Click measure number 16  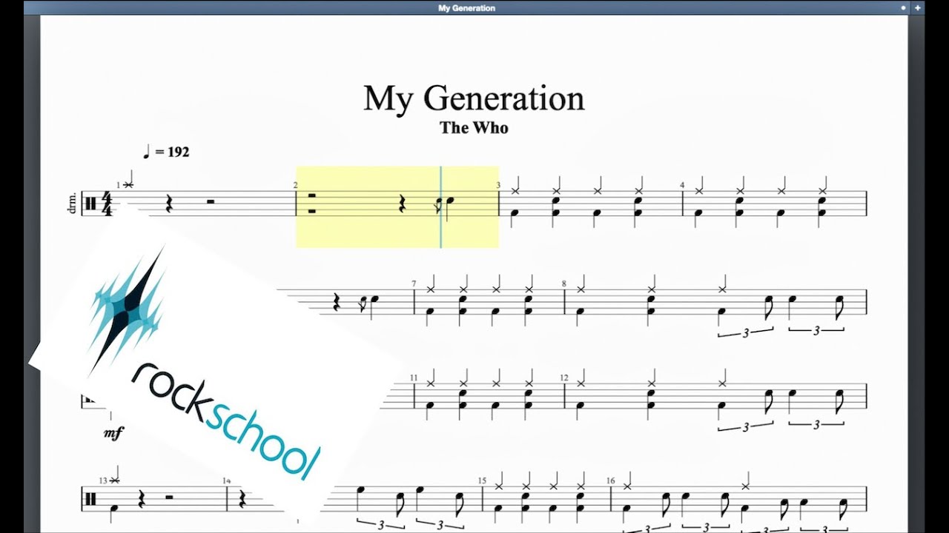611,480
